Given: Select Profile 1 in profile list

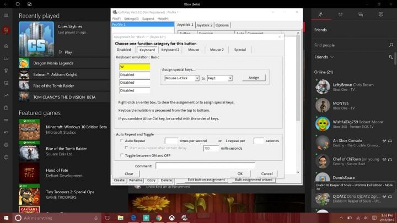Looking at the screenshot, I should point(143,25).
